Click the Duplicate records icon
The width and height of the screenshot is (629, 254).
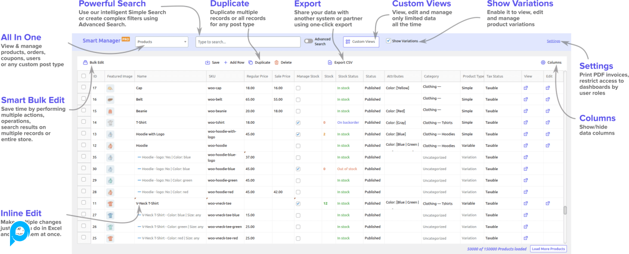click(250, 62)
